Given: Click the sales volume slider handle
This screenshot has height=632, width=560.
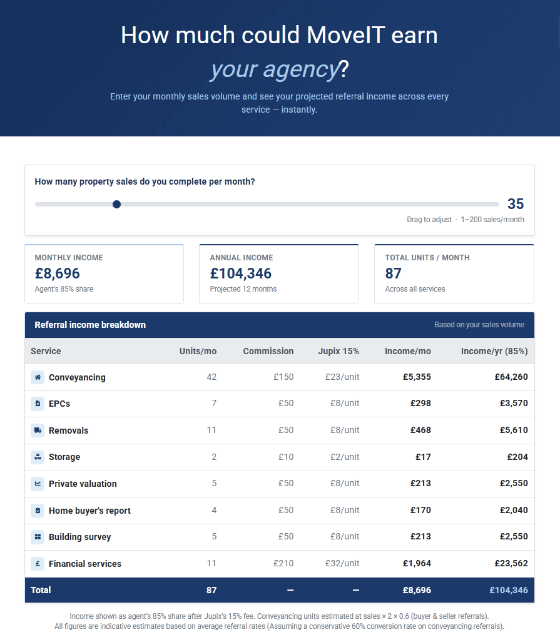Looking at the screenshot, I should click(116, 205).
